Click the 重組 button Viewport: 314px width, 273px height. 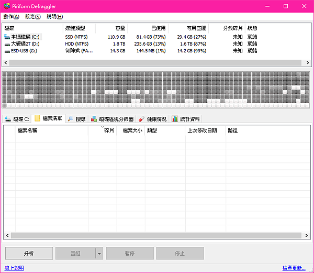pos(75,254)
